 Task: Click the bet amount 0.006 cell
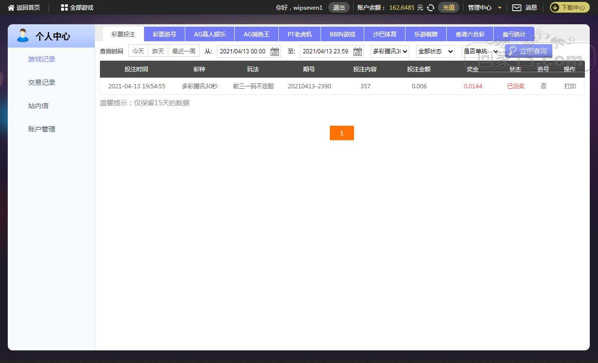coord(419,86)
